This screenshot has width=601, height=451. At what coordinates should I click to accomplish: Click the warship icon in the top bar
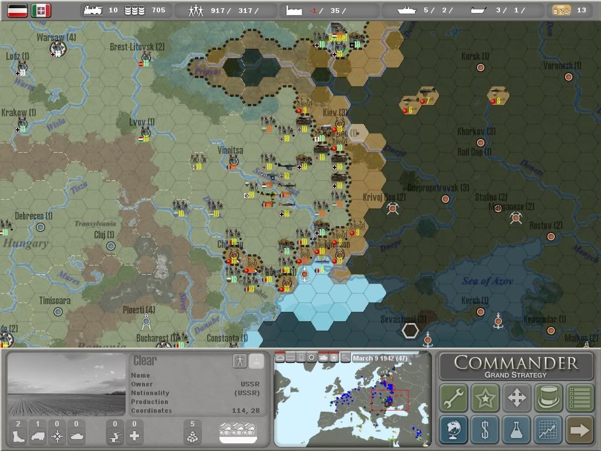tap(407, 11)
